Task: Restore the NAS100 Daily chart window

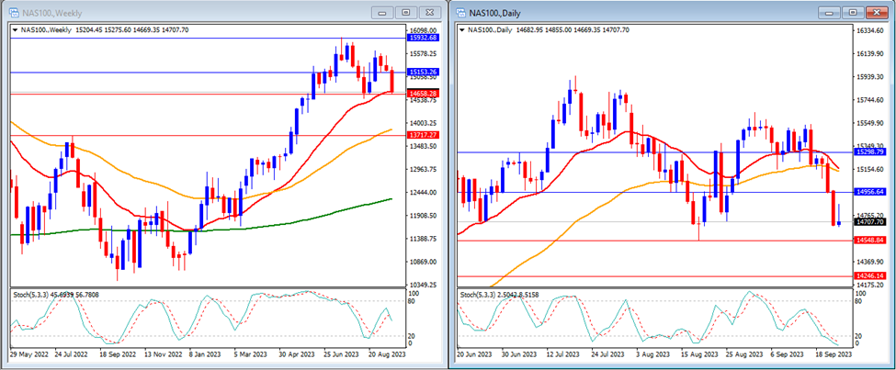Action: (853, 13)
